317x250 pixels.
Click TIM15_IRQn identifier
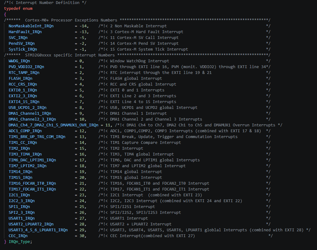(21, 178)
